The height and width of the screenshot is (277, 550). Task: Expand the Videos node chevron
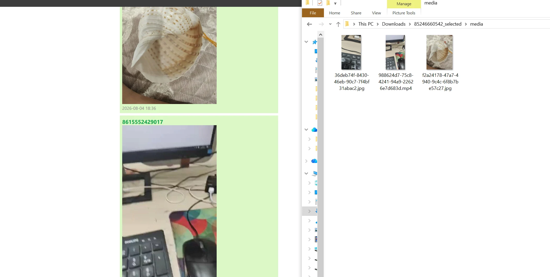[x=310, y=239]
